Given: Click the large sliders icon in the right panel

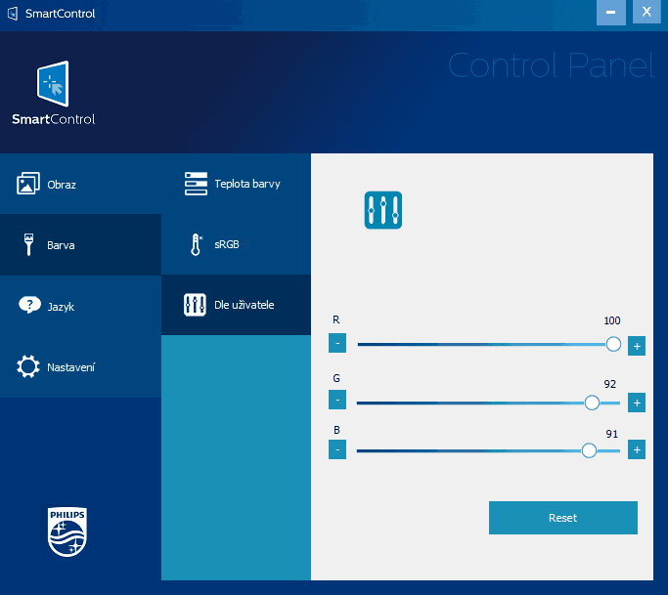Looking at the screenshot, I should click(x=383, y=210).
